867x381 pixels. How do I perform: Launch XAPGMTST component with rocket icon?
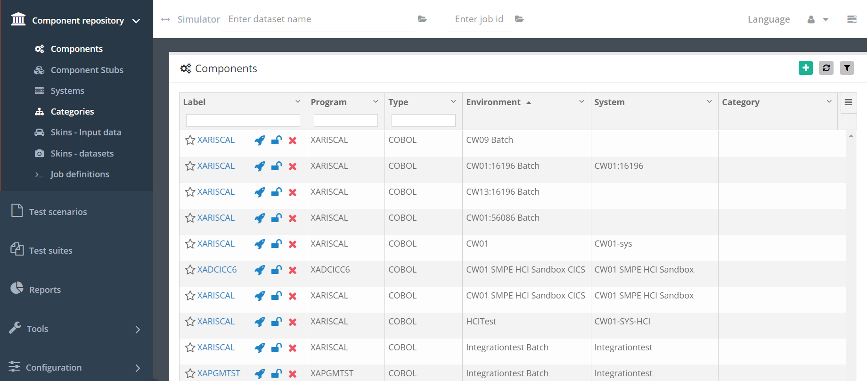(260, 373)
